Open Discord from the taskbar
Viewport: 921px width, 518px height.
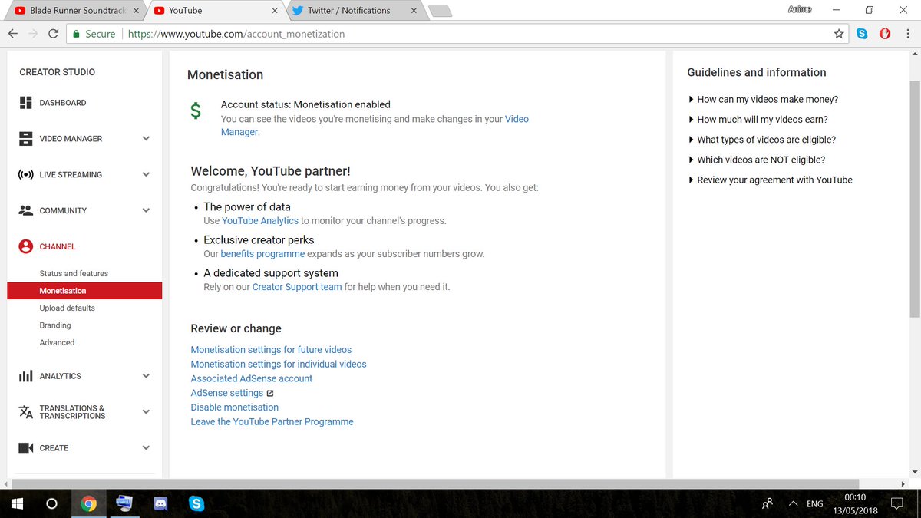click(x=160, y=504)
